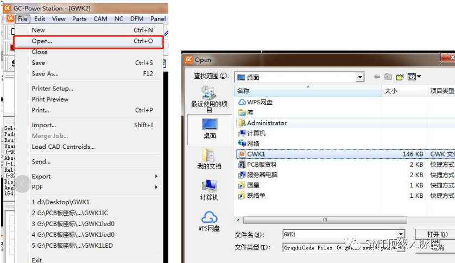Open recent file 4 GWK1led0

(89, 235)
